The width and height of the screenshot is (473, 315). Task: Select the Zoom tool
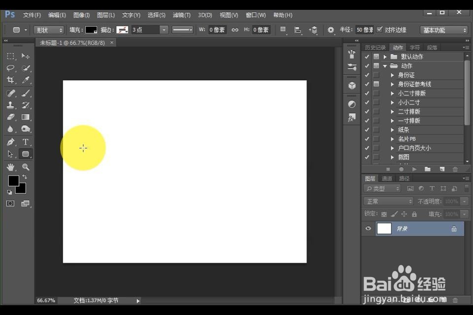point(26,167)
